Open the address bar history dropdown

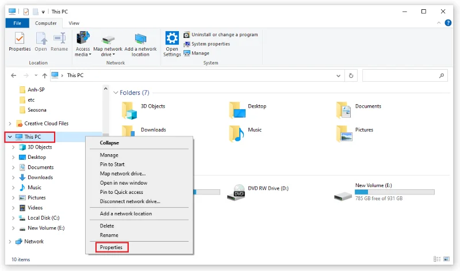coord(338,76)
